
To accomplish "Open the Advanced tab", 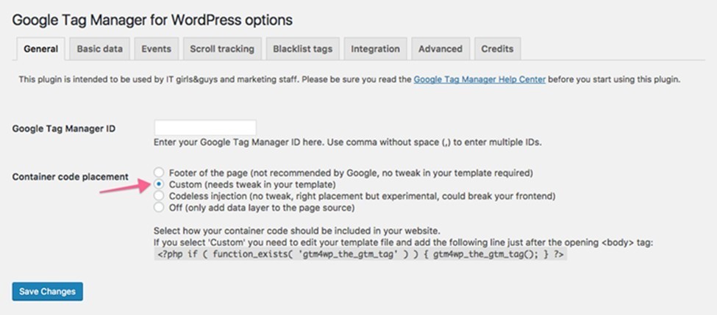I will point(440,49).
